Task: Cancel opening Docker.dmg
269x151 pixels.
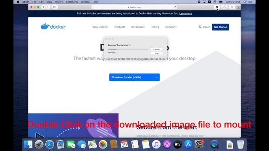Action: [x=156, y=49]
